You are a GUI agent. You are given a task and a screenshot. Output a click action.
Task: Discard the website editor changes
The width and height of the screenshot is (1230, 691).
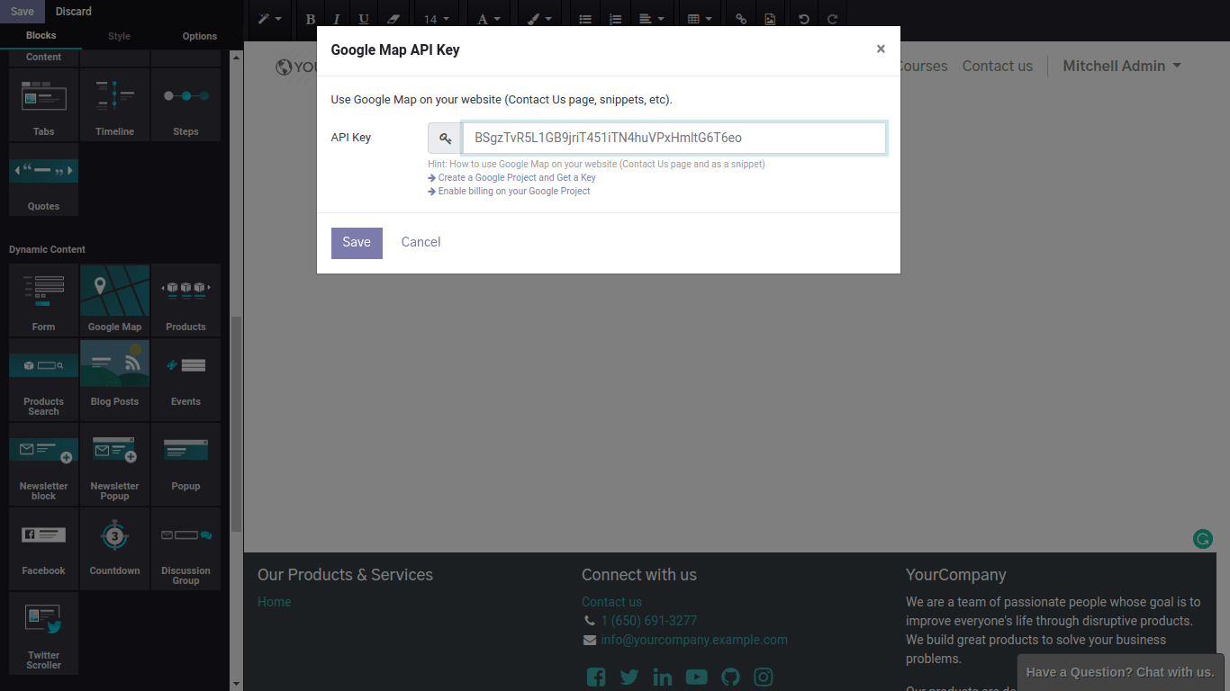pyautogui.click(x=74, y=12)
